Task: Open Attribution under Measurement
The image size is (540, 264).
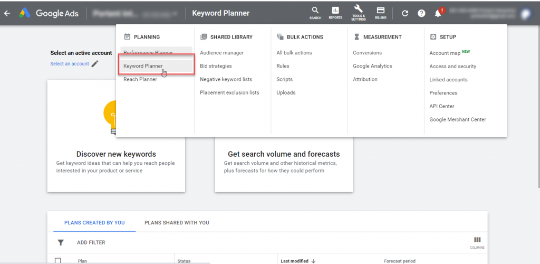Action: click(x=365, y=79)
